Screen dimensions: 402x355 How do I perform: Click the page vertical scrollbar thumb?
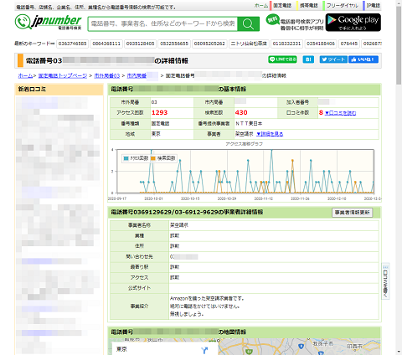click(399, 45)
